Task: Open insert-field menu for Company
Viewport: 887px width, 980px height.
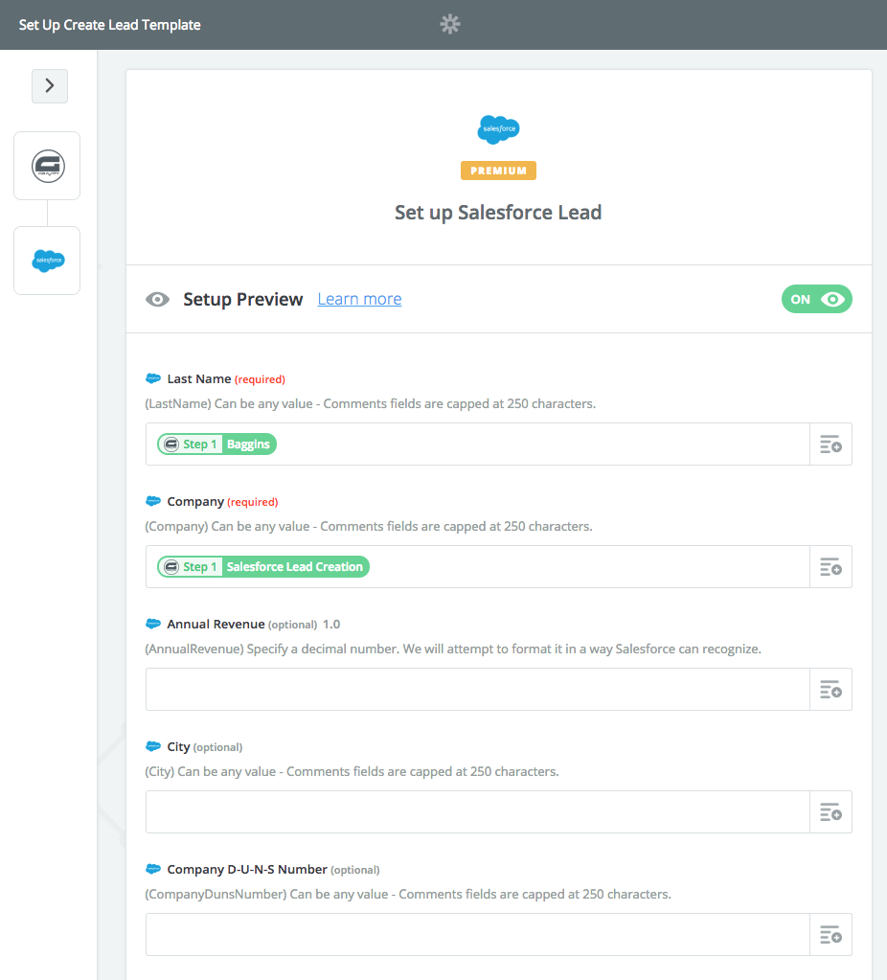Action: pyautogui.click(x=830, y=567)
